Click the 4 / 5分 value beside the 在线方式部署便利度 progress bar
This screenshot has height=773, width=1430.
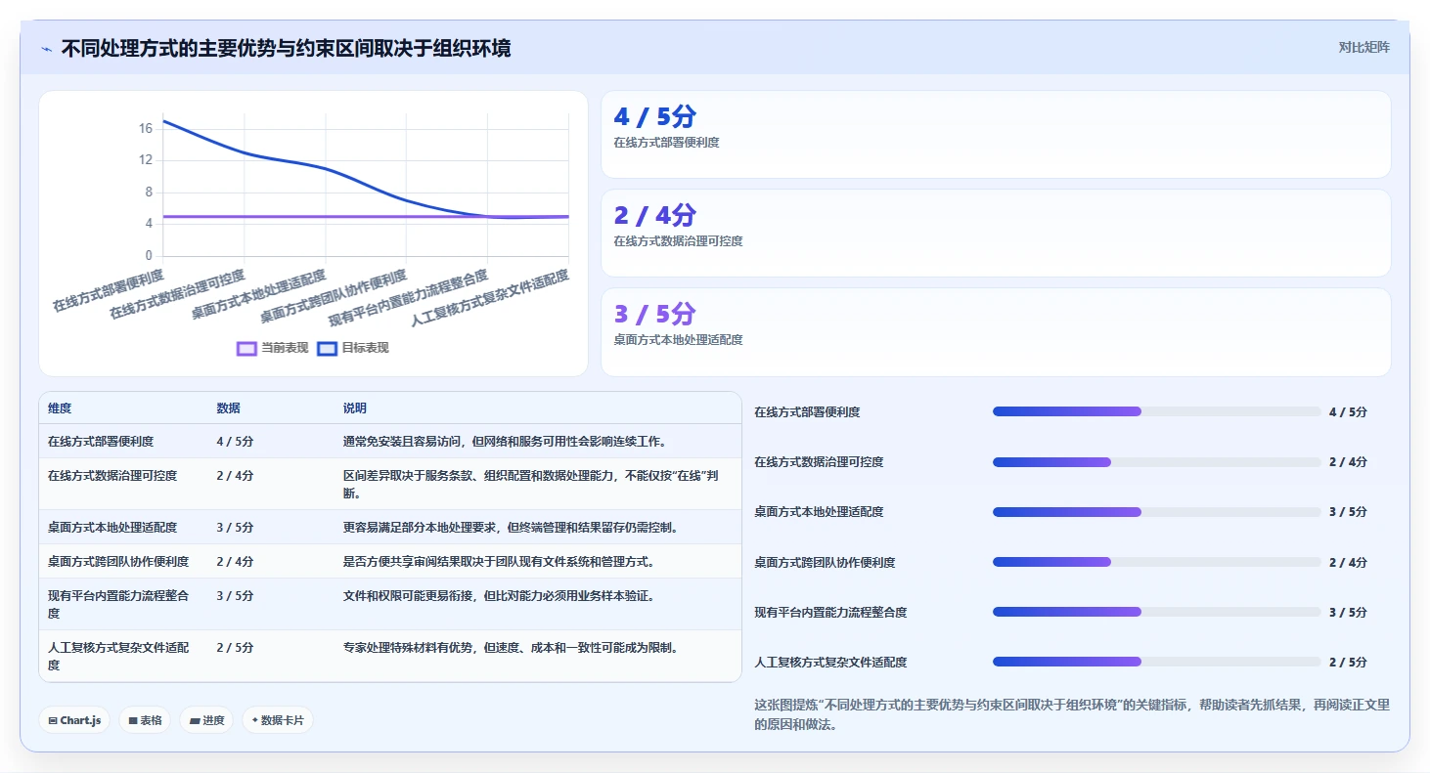tap(1348, 411)
